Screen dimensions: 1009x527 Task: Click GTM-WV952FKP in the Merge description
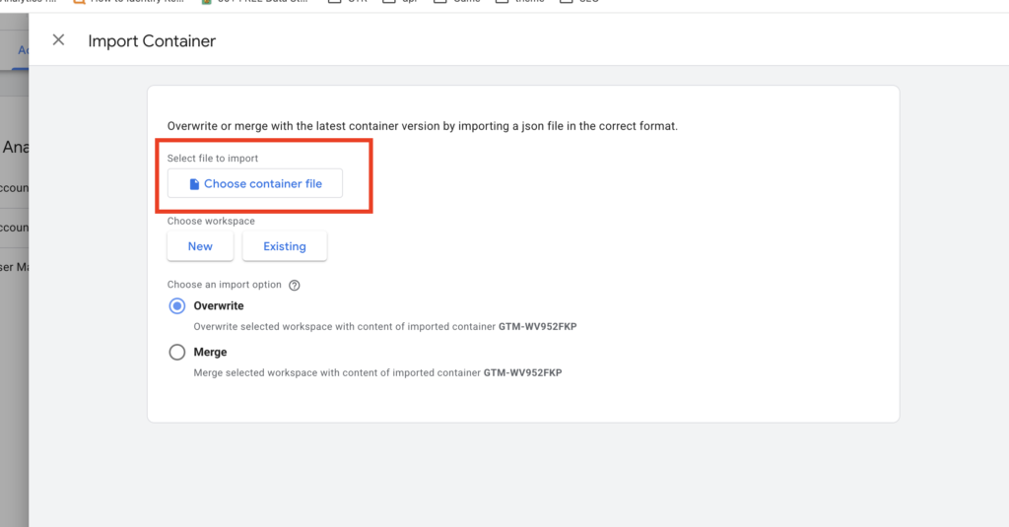[x=522, y=373]
